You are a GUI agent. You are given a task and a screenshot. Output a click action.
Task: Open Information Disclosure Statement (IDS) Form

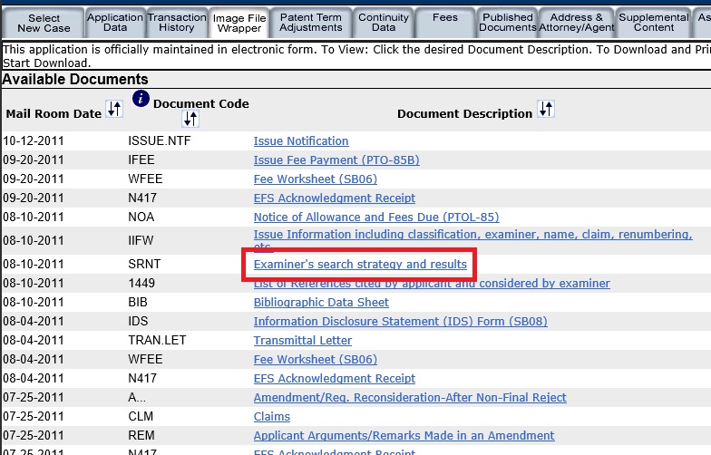tap(401, 321)
